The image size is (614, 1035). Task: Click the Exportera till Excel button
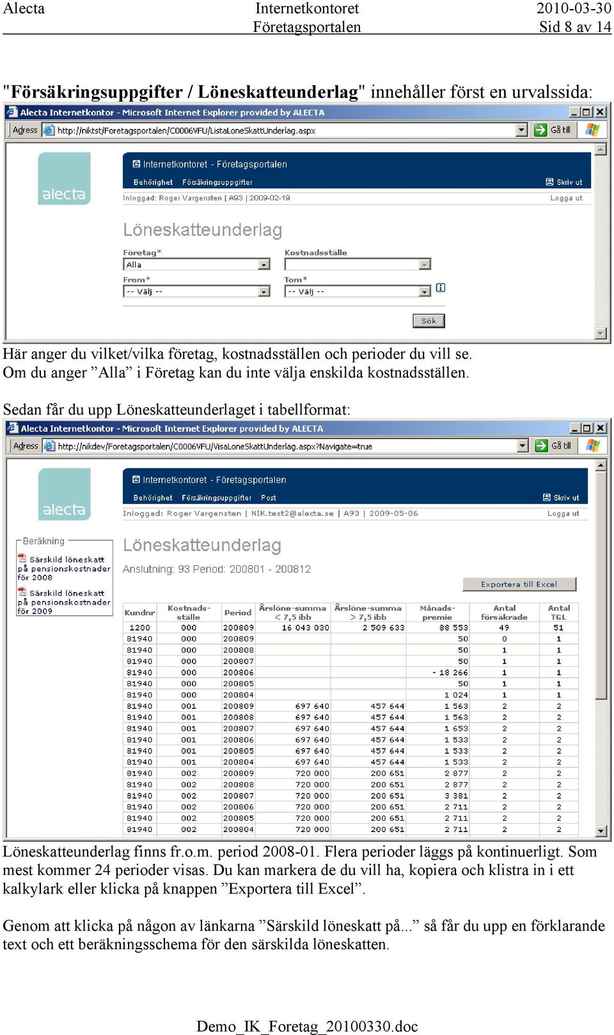519,584
